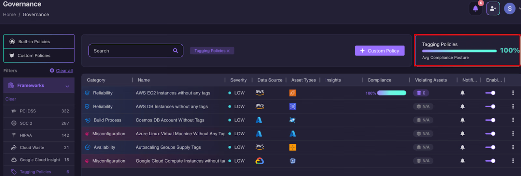The image size is (521, 176).
Task: Open 'Autoscaling Groups Supply Tags' policy
Action: pos(168,147)
